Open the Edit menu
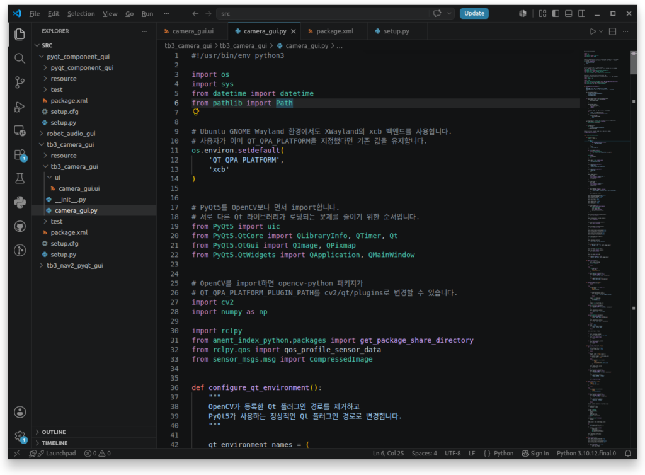Viewport: 645px width, 475px height. tap(54, 14)
